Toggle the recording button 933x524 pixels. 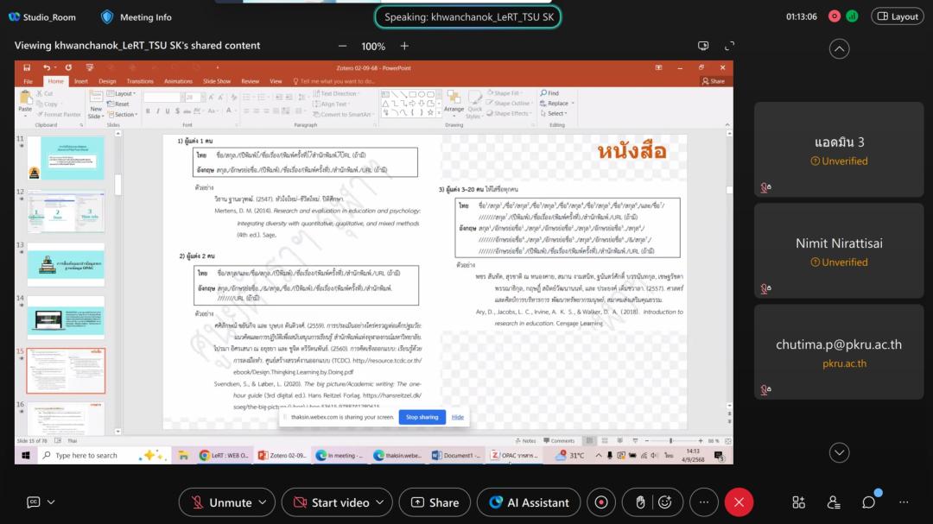tap(601, 502)
